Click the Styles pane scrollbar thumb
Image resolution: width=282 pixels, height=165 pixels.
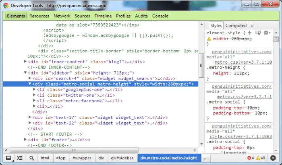[x=276, y=39]
